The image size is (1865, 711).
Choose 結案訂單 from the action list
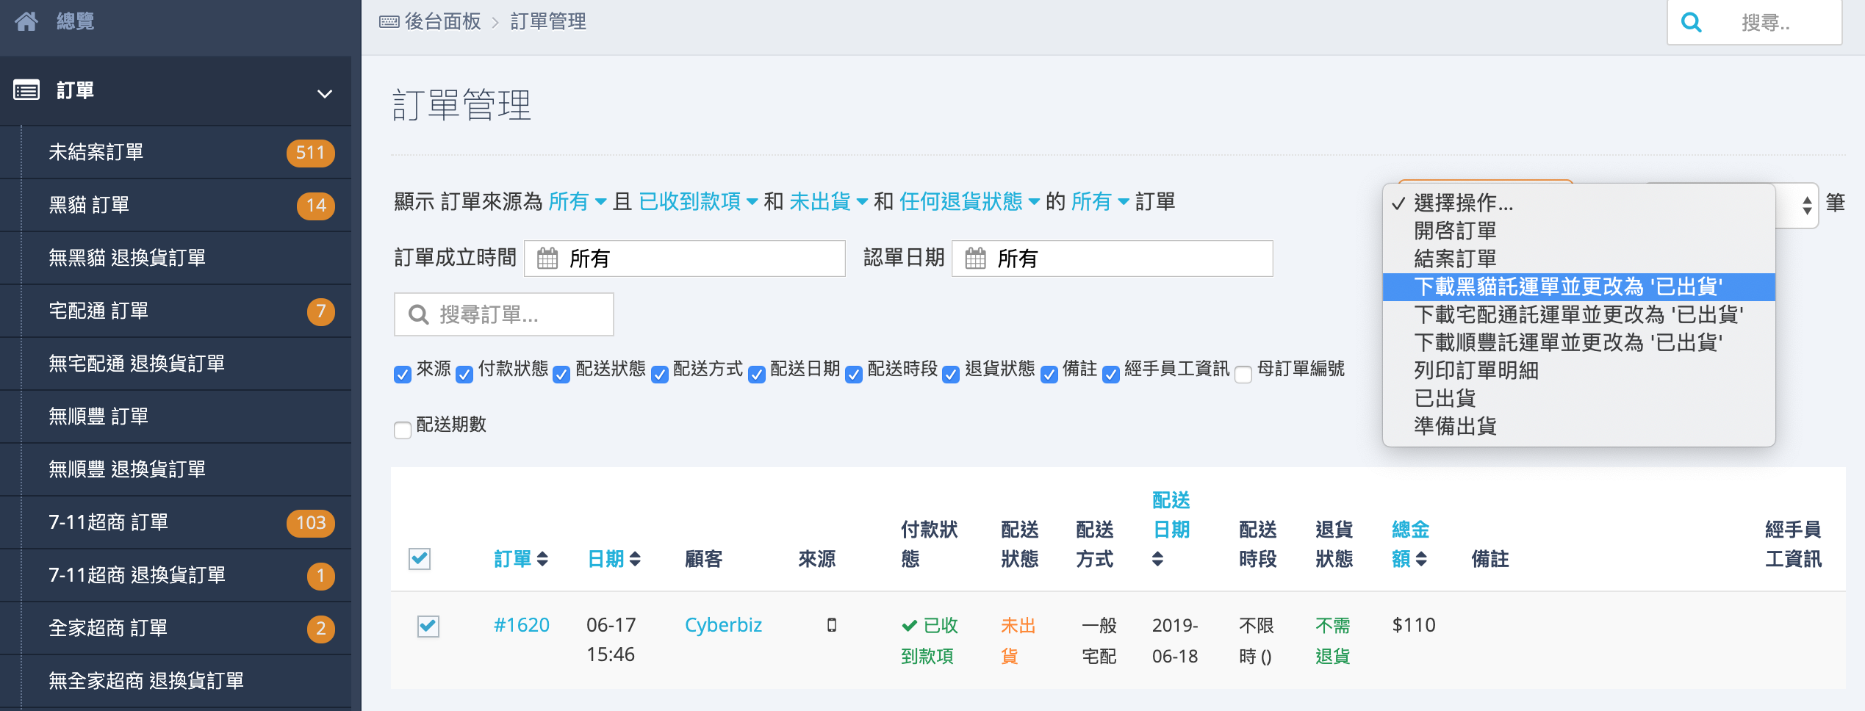click(x=1578, y=259)
